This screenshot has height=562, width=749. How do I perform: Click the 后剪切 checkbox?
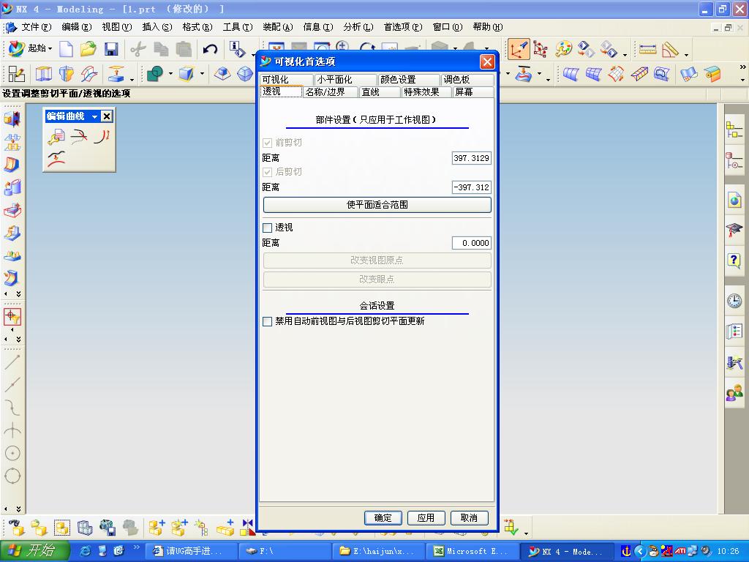tap(268, 172)
